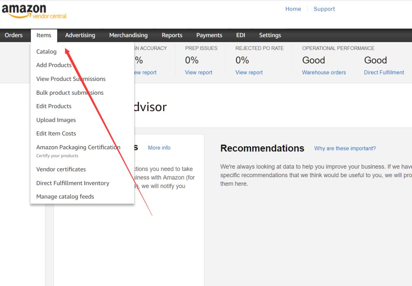Click the More info link

(159, 148)
